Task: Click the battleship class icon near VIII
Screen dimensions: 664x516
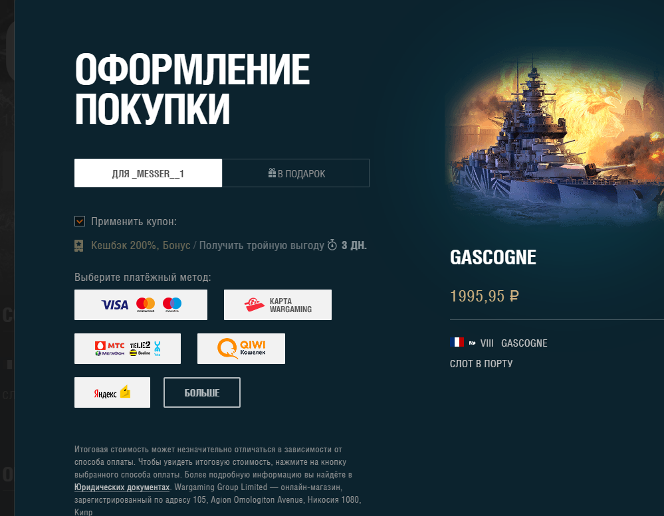Action: click(472, 343)
